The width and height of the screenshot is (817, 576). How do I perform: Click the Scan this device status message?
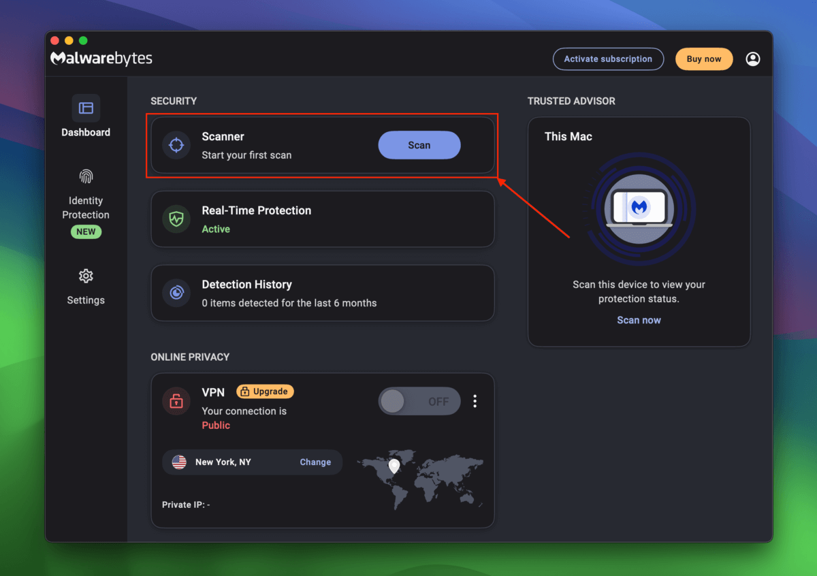point(639,291)
